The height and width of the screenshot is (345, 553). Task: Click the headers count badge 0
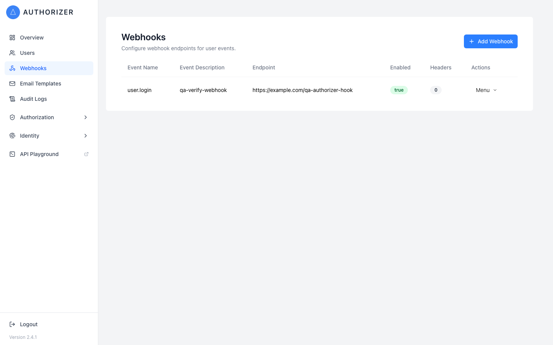tap(436, 90)
